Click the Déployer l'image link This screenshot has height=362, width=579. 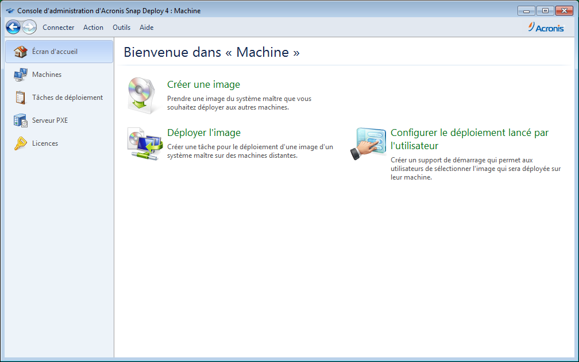point(203,133)
